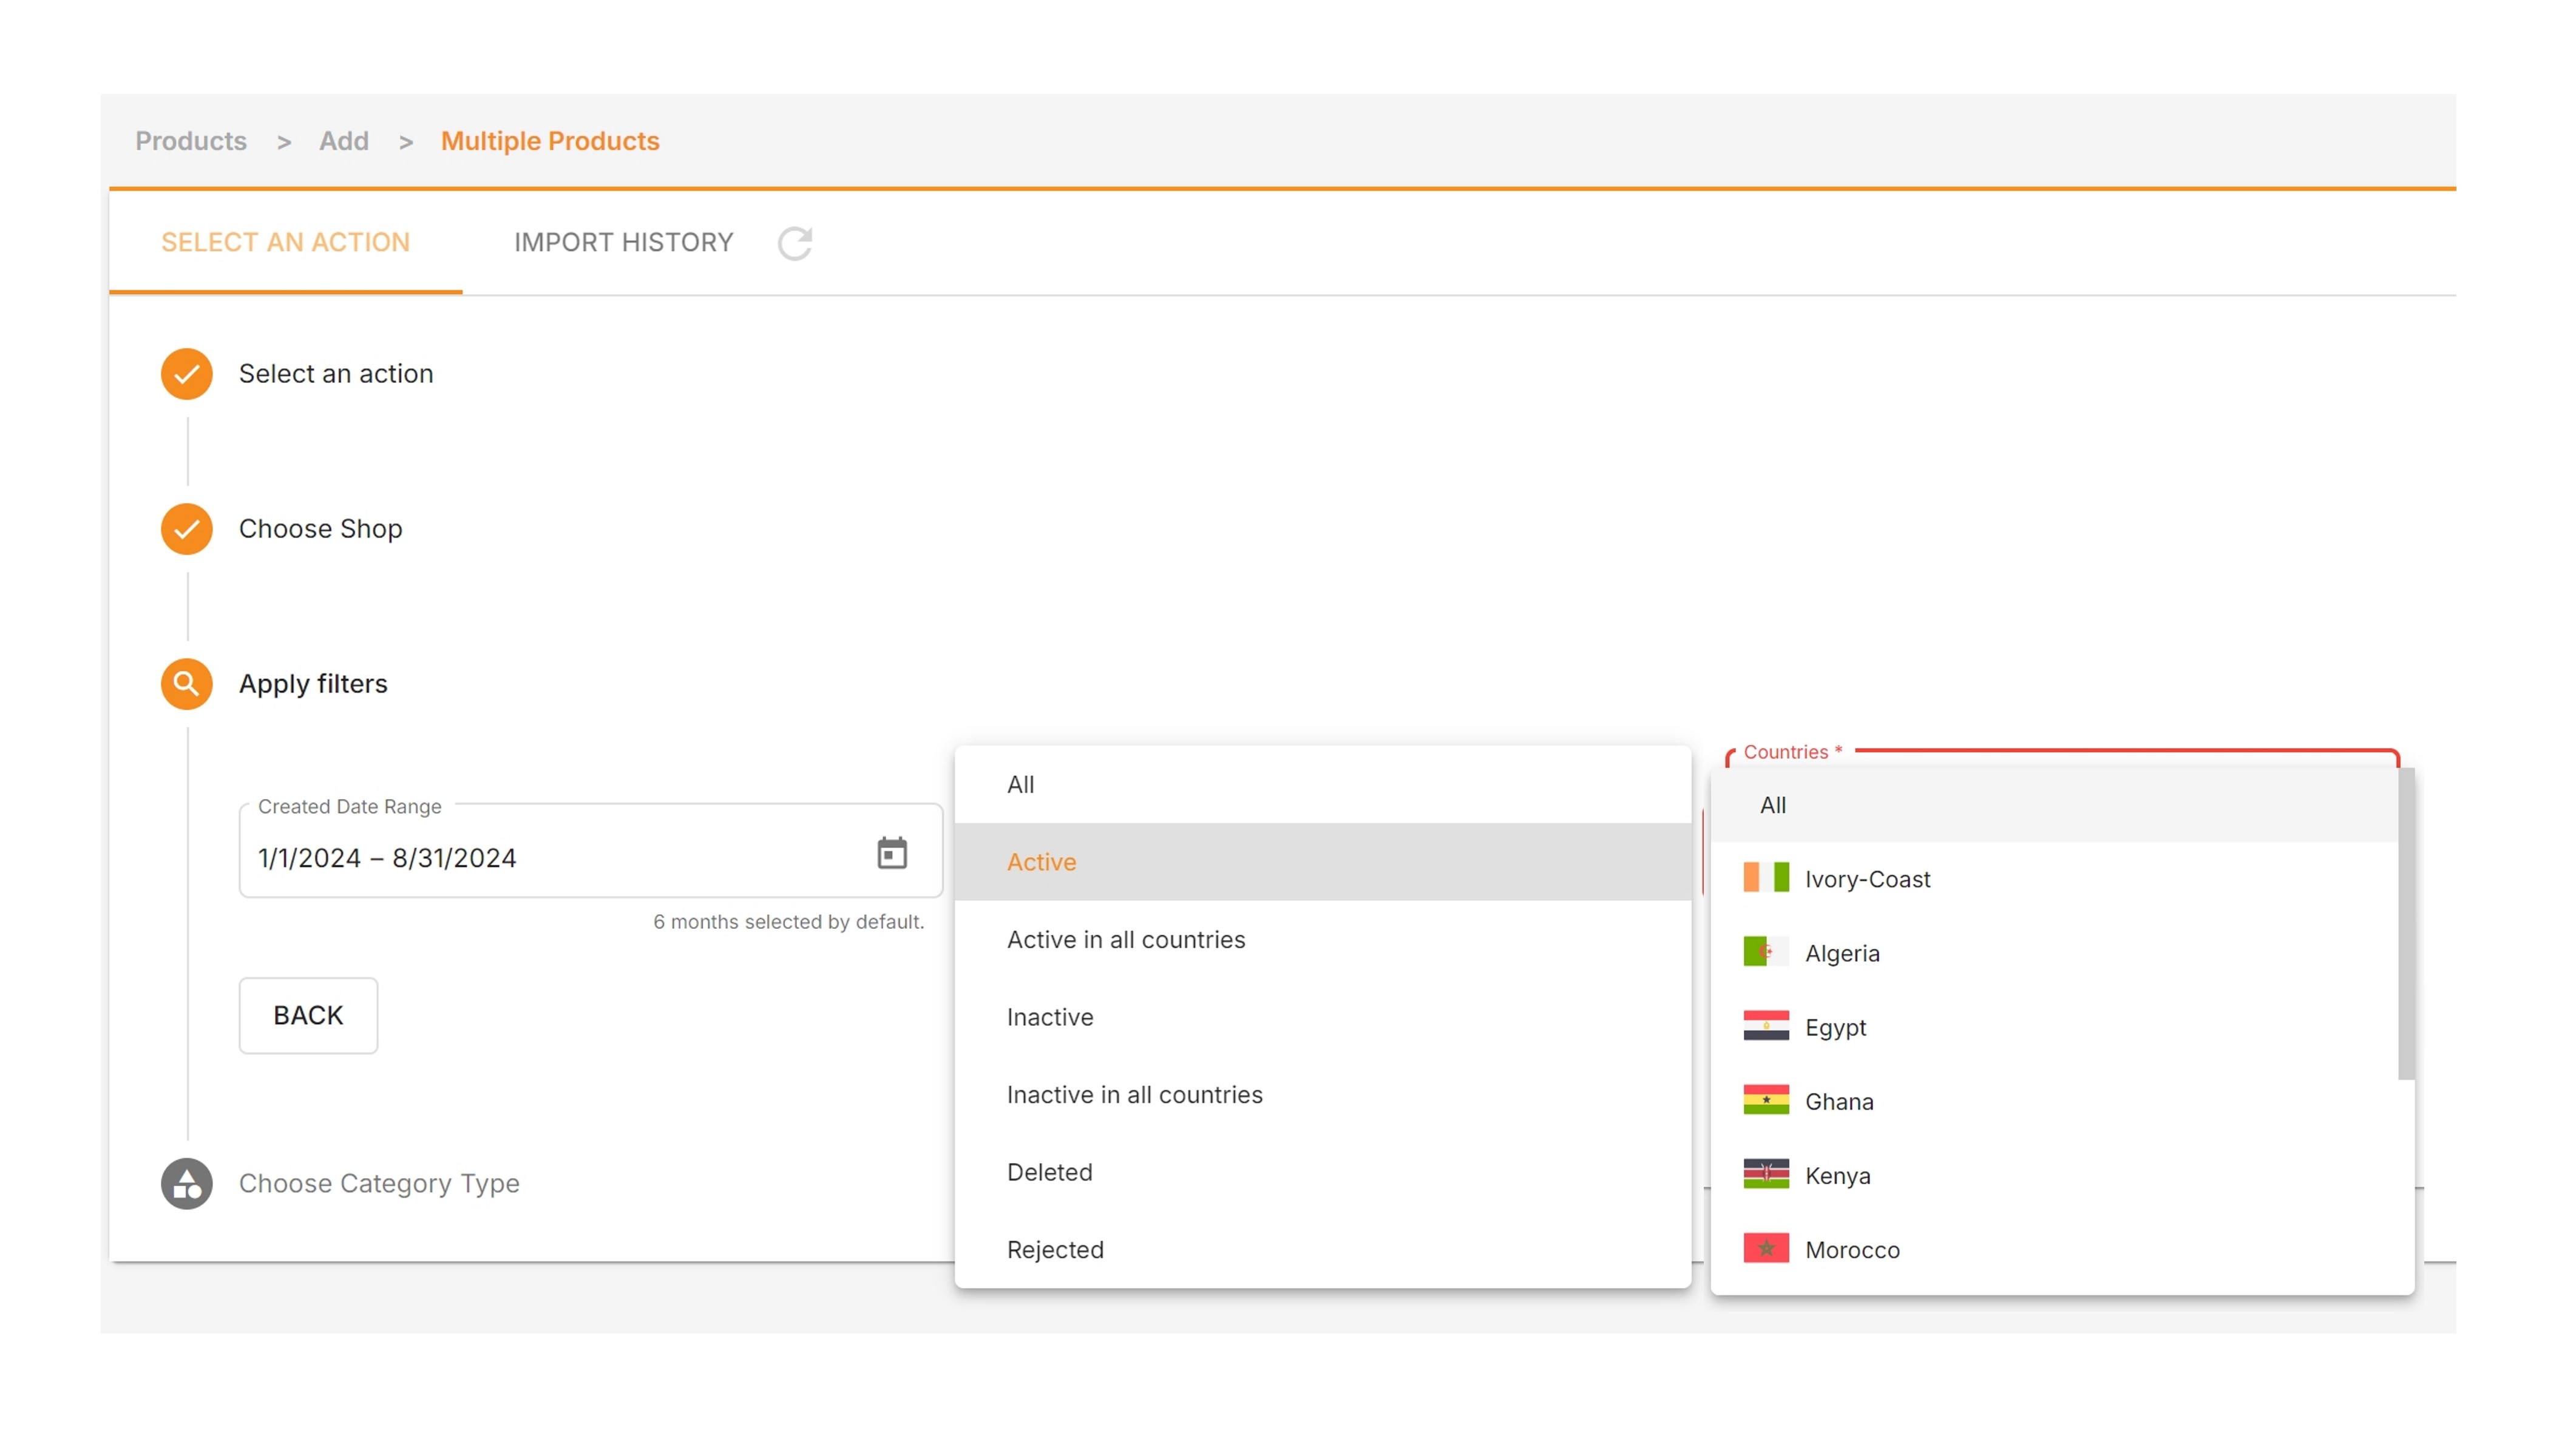Screen dimensions: 2576x1436
Task: Click the Choose Shop checkmark step icon
Action: click(187, 528)
